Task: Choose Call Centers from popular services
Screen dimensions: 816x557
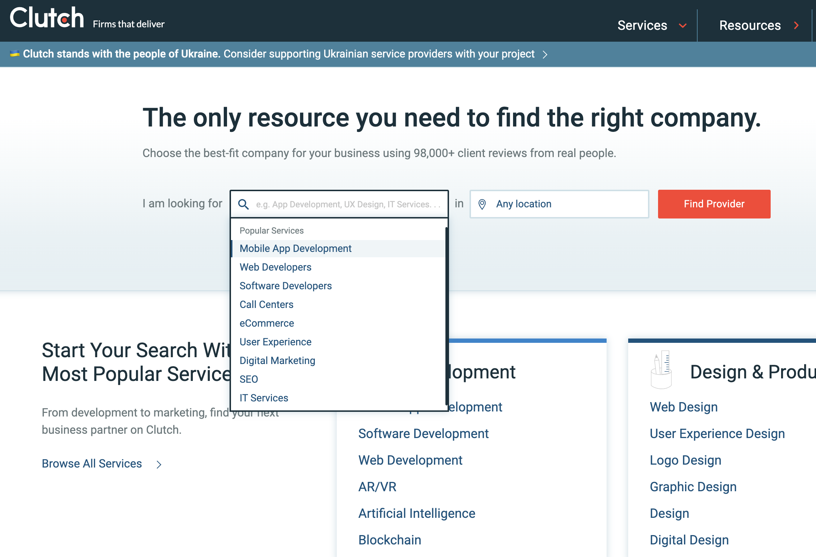Action: point(266,305)
